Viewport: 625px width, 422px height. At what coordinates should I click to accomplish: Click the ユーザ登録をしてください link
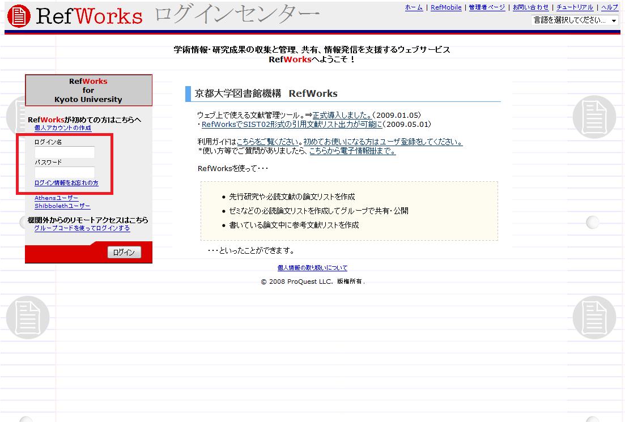382,142
